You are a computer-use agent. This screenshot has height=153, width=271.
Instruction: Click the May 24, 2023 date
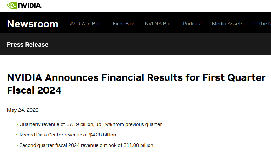(23, 110)
